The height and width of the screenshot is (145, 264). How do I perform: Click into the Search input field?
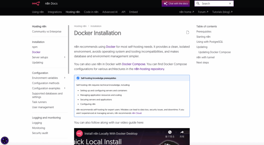[x=214, y=4]
